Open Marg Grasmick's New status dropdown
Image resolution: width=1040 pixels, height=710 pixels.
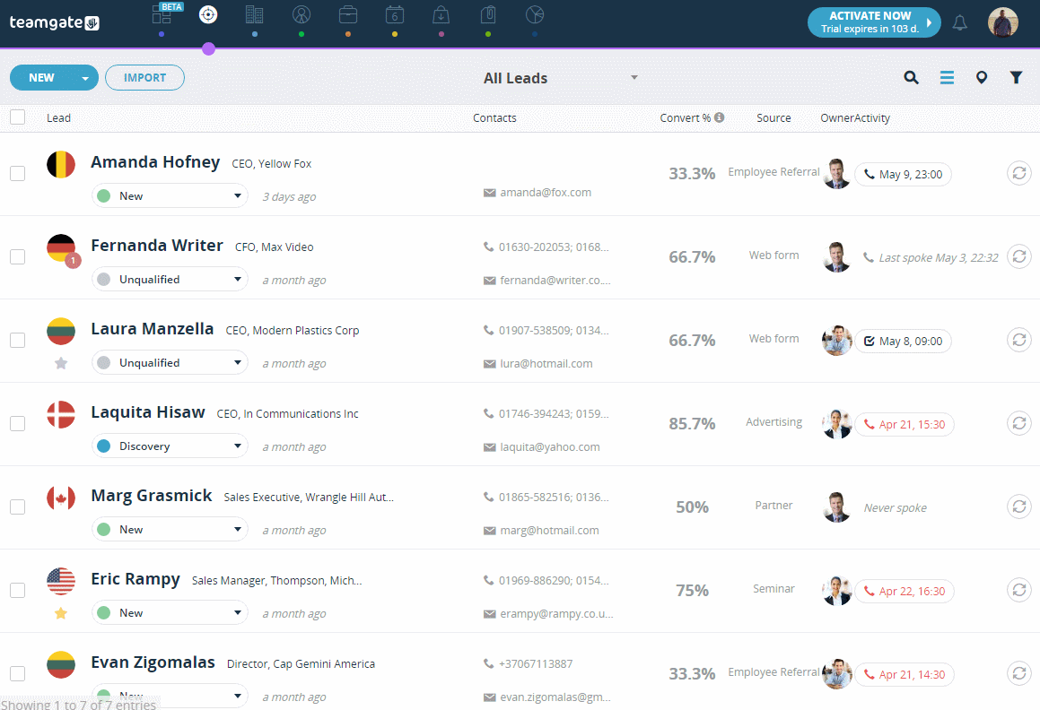pyautogui.click(x=170, y=530)
